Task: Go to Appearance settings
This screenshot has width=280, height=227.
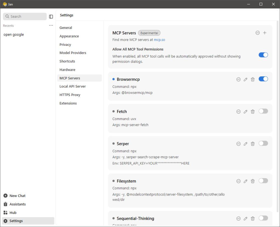Action: tap(80, 36)
